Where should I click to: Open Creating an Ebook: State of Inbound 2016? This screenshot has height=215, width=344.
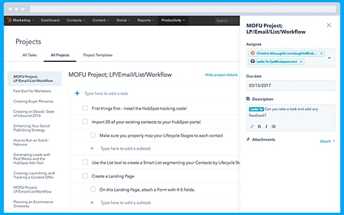pyautogui.click(x=34, y=114)
